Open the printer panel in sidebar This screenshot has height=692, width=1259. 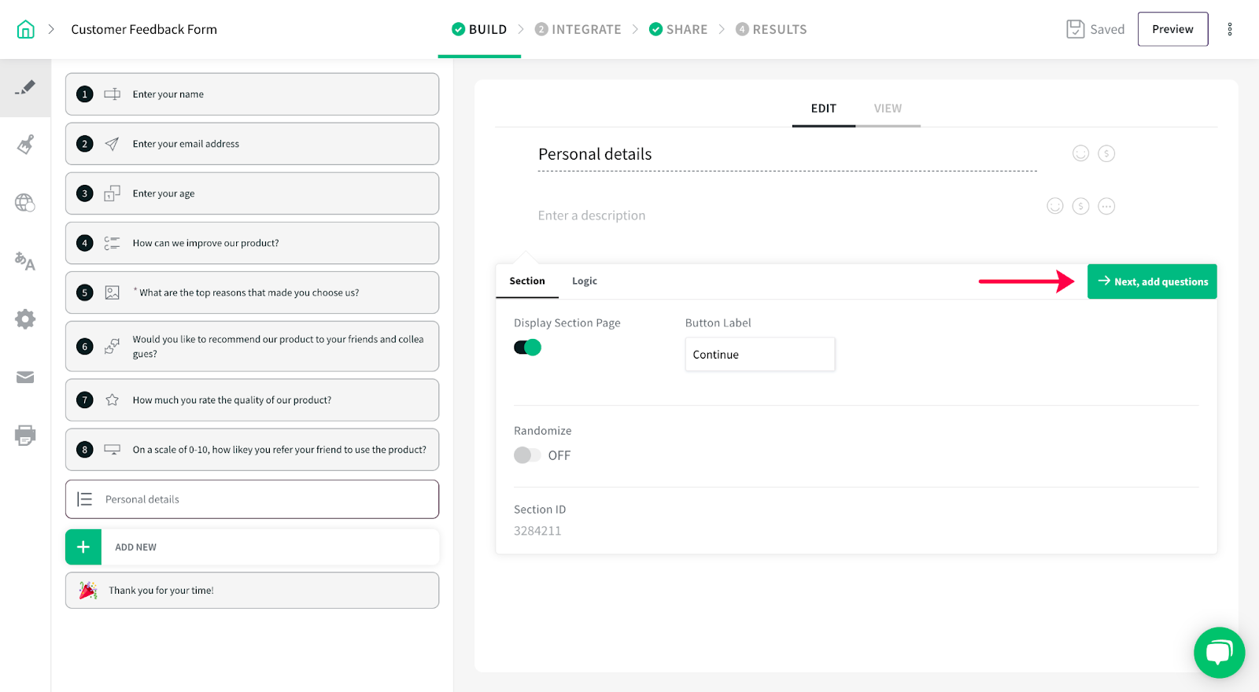[x=25, y=436]
